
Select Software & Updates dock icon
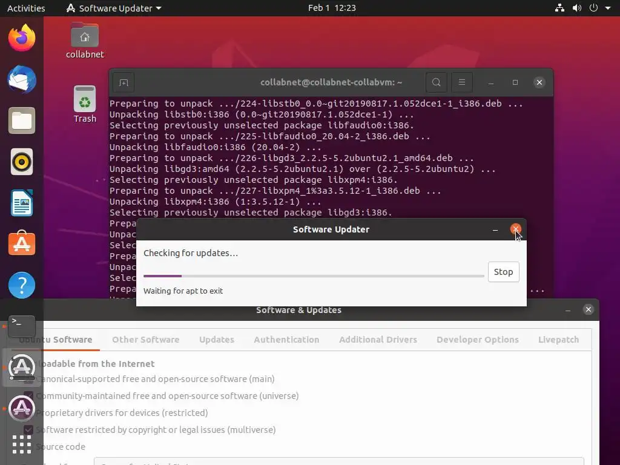pos(22,409)
